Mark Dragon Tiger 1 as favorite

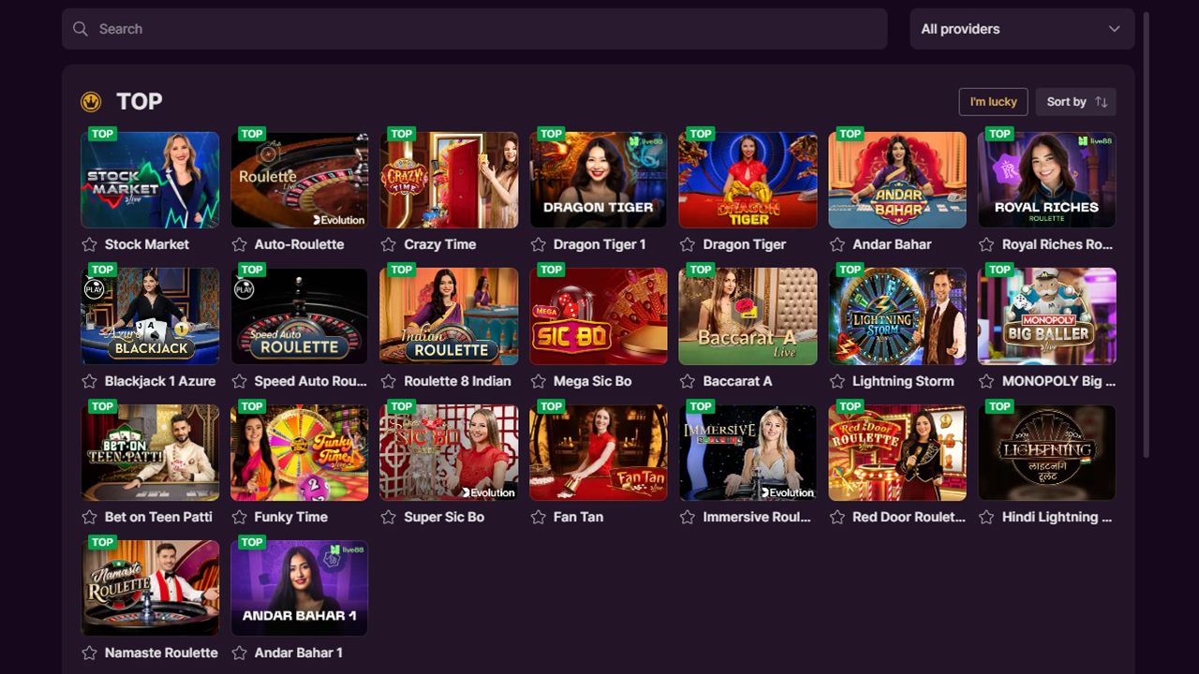pyautogui.click(x=538, y=244)
